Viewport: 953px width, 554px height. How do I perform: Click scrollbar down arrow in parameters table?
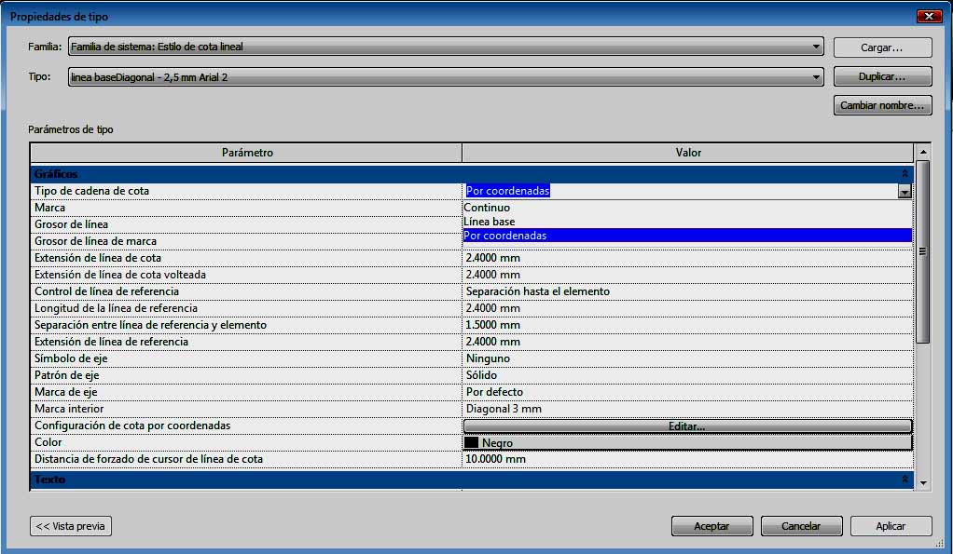923,482
